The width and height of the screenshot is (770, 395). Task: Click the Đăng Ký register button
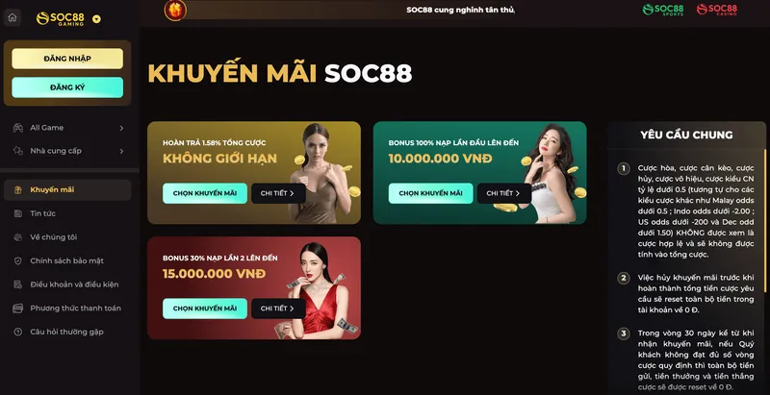(67, 87)
